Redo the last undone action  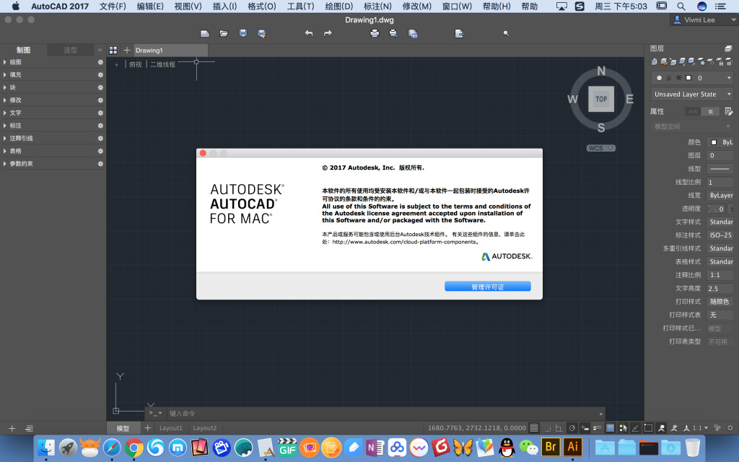click(x=328, y=33)
